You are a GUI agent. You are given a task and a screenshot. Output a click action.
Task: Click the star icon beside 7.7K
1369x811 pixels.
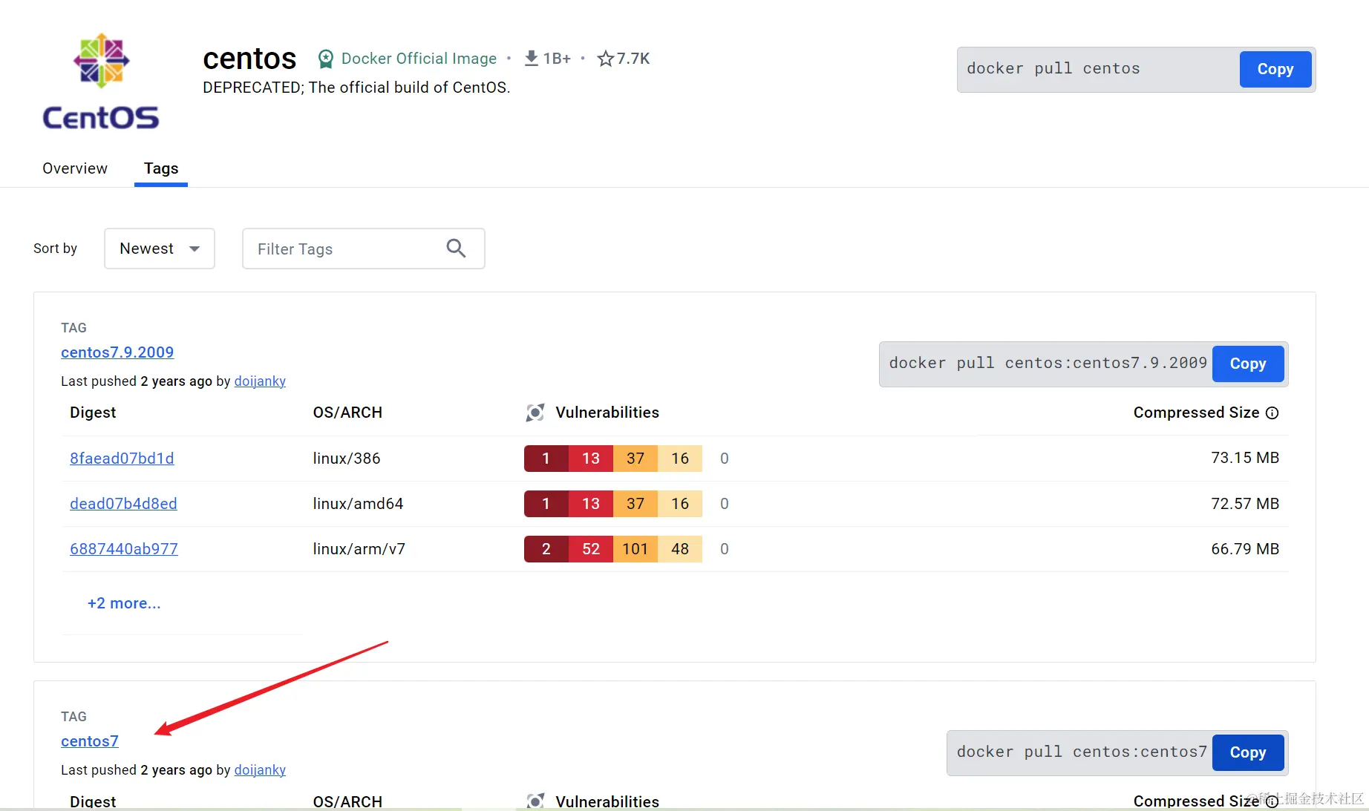click(x=606, y=58)
